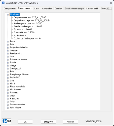The image size is (114, 126).
Task: Collapse the Aluminium tree node
Action: point(8,14)
